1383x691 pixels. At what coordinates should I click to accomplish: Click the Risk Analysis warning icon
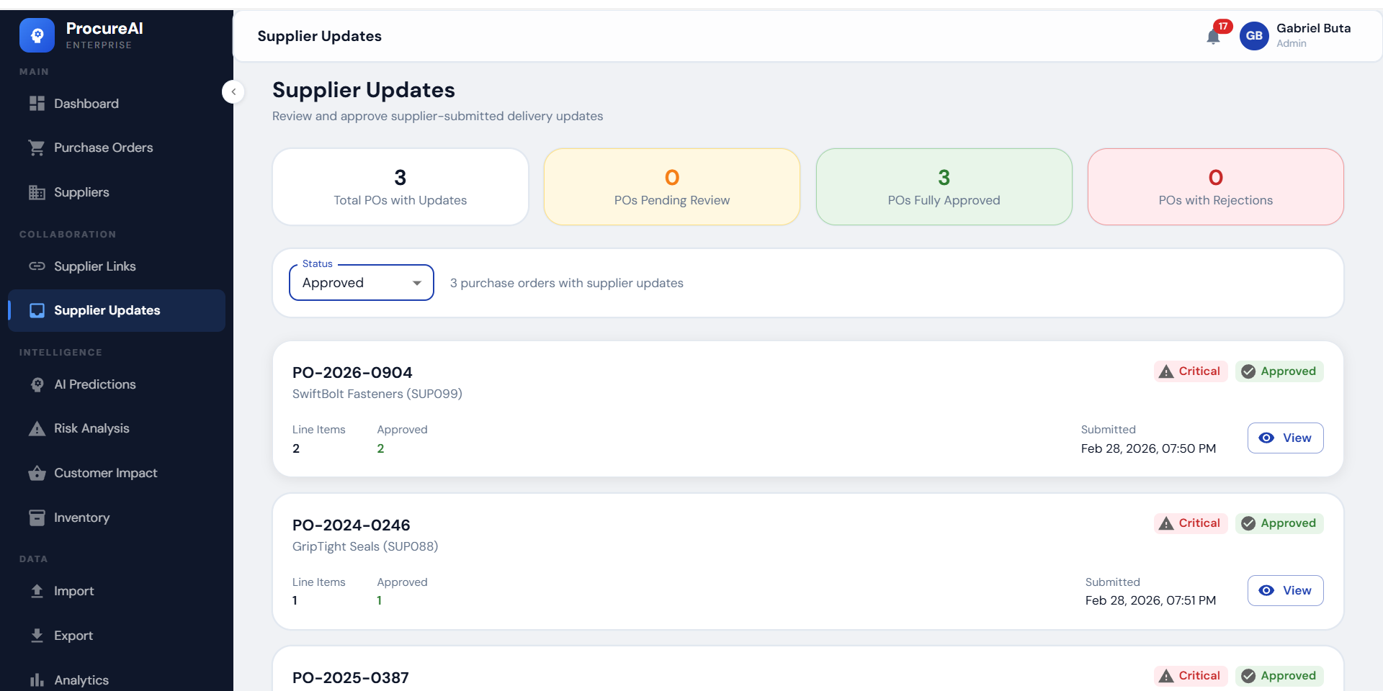coord(37,429)
